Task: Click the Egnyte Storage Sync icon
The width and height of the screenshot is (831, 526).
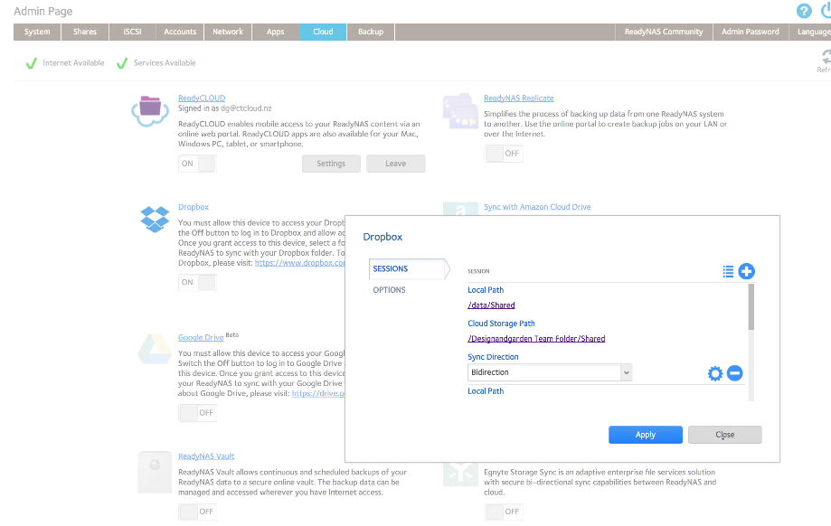Action: (x=460, y=474)
